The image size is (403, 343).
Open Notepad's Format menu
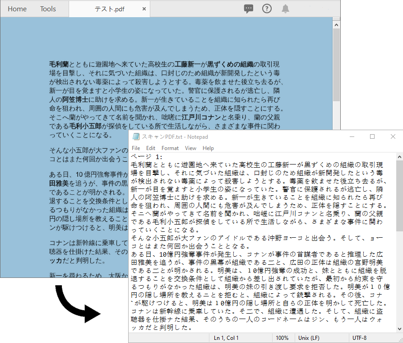170,148
